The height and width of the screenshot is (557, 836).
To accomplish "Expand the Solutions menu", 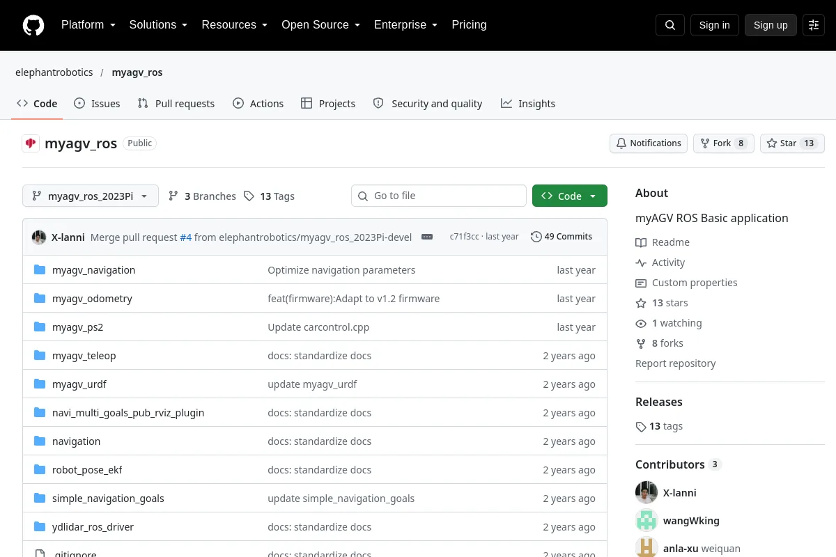I will pos(158,25).
